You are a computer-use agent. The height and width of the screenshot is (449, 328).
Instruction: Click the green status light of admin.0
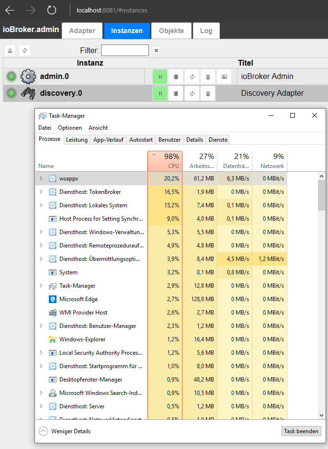(11, 77)
